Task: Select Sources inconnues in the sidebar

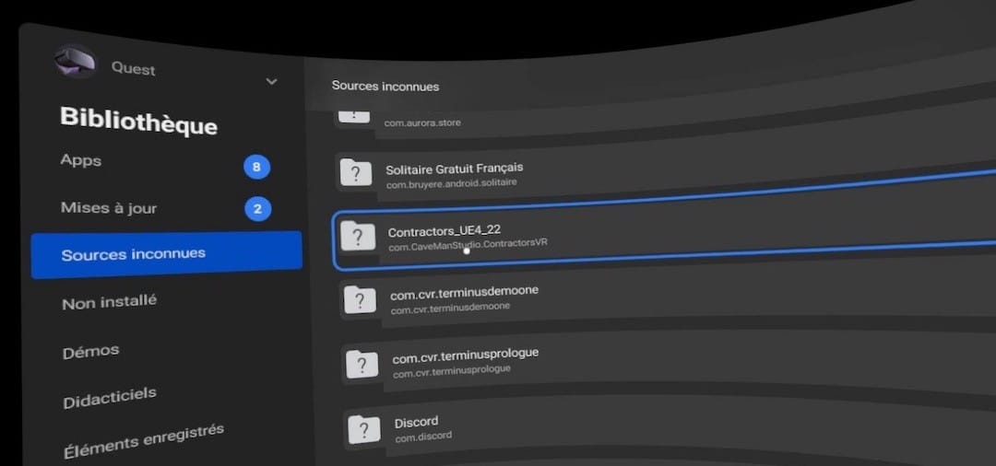Action: (x=166, y=255)
